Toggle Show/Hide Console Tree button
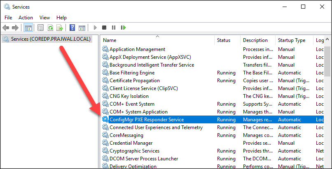This screenshot has height=169, width=332. click(28, 28)
